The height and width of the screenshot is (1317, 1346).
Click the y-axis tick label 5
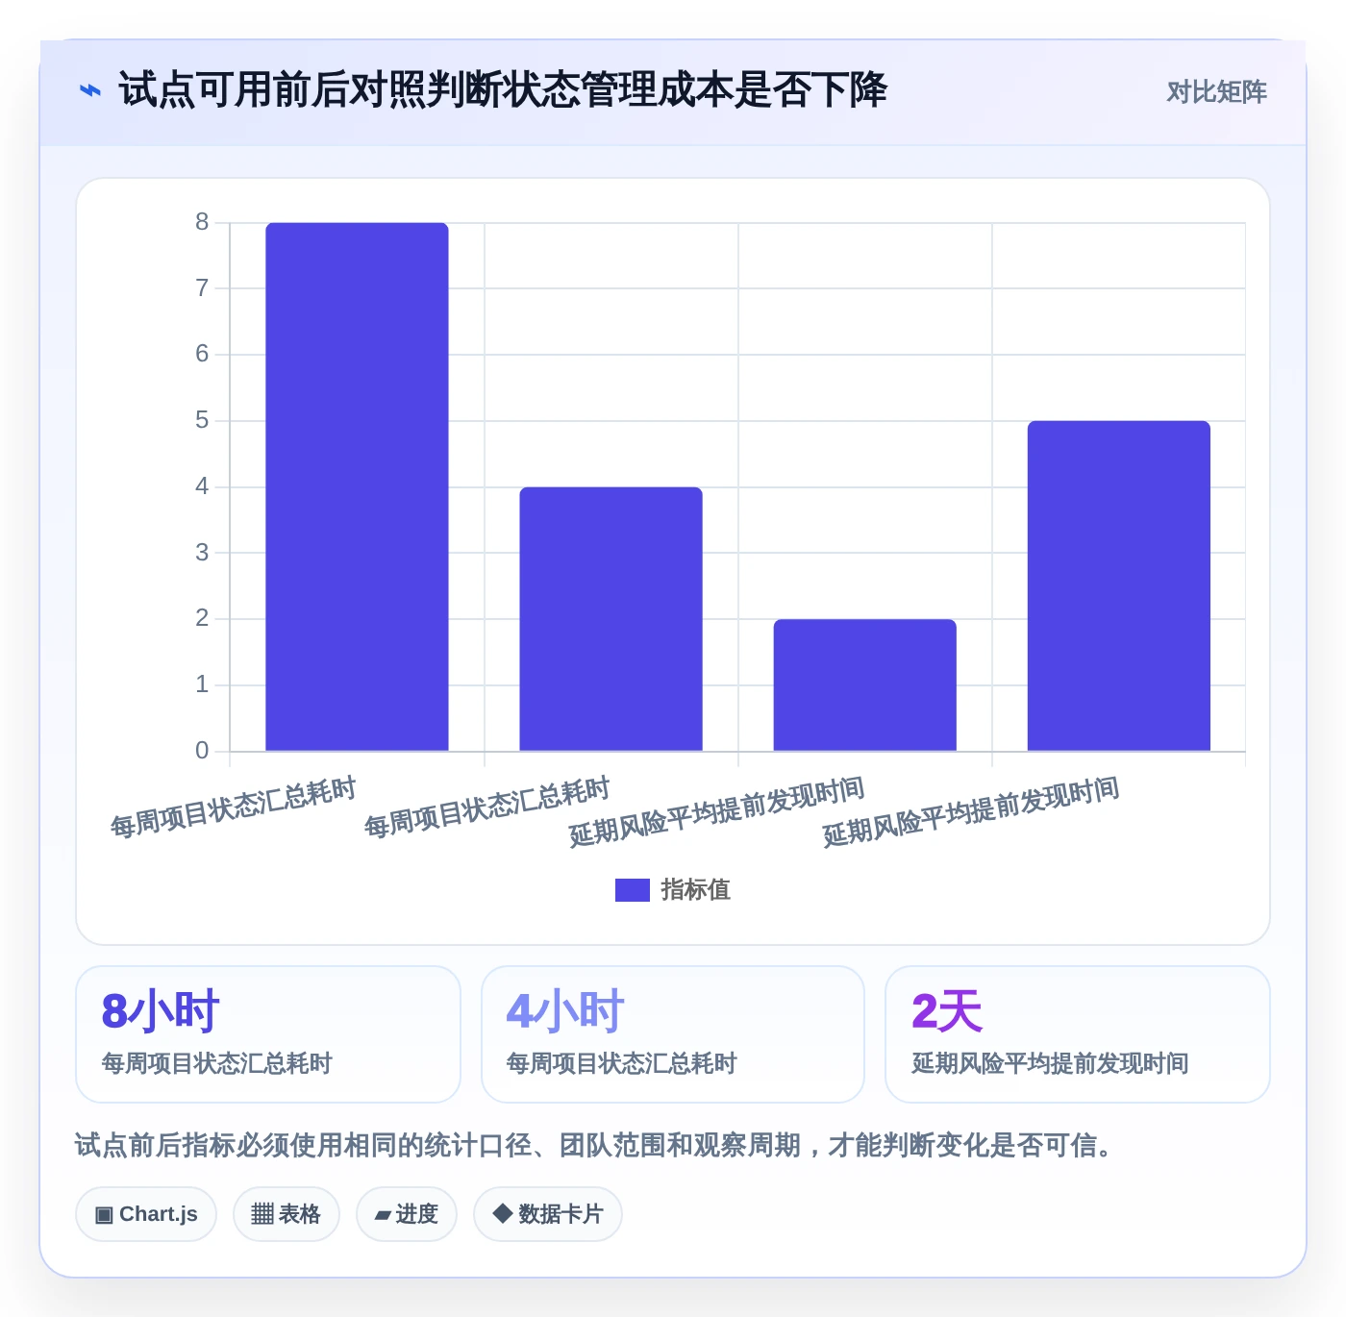[x=202, y=420]
